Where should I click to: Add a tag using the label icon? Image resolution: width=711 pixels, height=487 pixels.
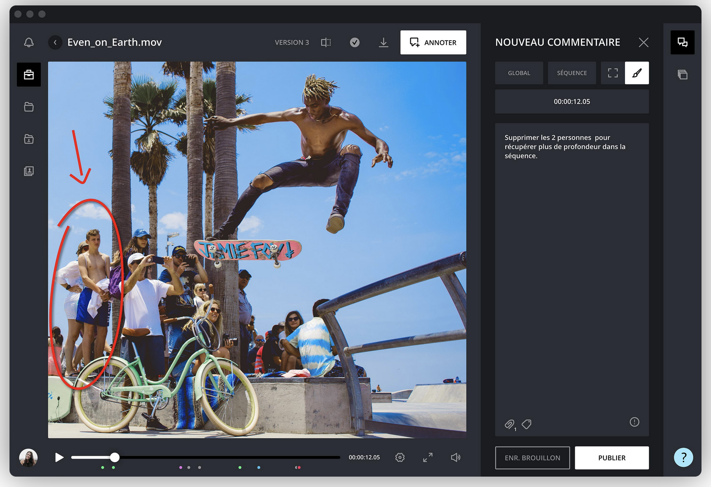pyautogui.click(x=526, y=424)
